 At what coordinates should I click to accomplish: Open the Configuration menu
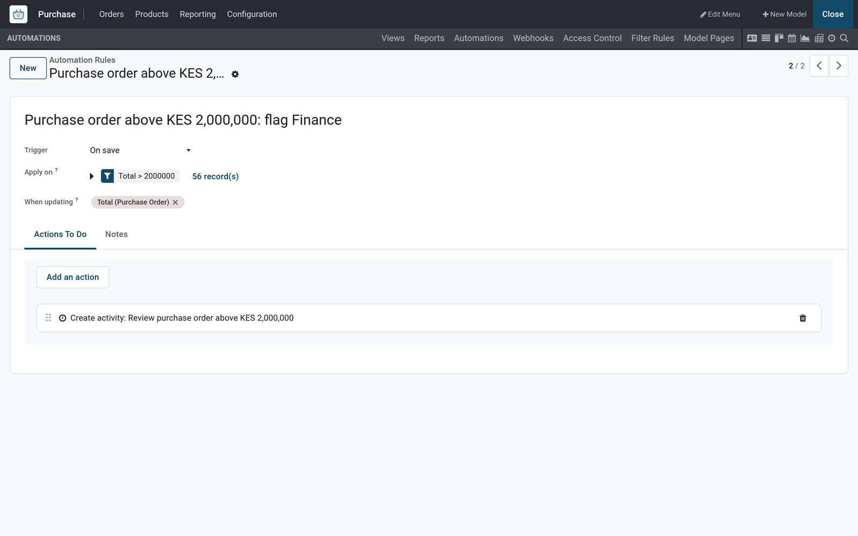tap(252, 14)
